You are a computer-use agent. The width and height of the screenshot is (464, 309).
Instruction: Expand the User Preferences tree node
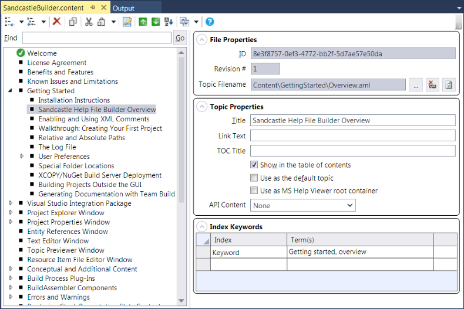[x=22, y=156]
